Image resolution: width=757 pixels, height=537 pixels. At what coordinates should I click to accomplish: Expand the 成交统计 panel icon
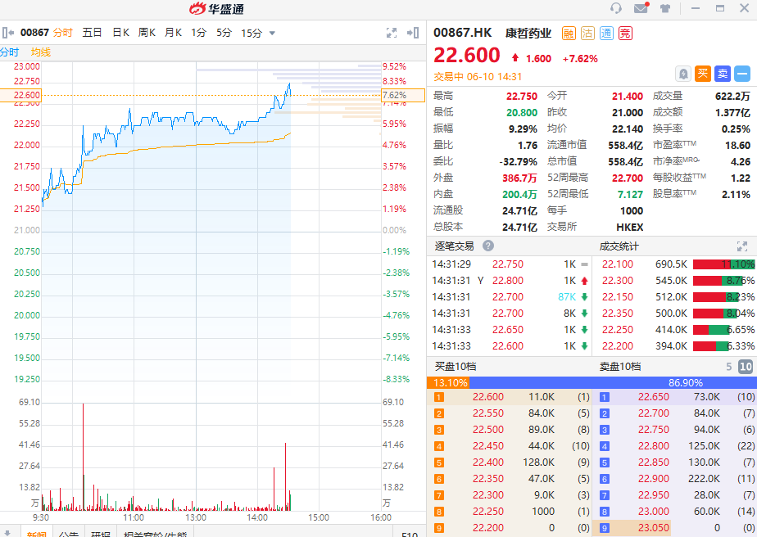pos(742,246)
